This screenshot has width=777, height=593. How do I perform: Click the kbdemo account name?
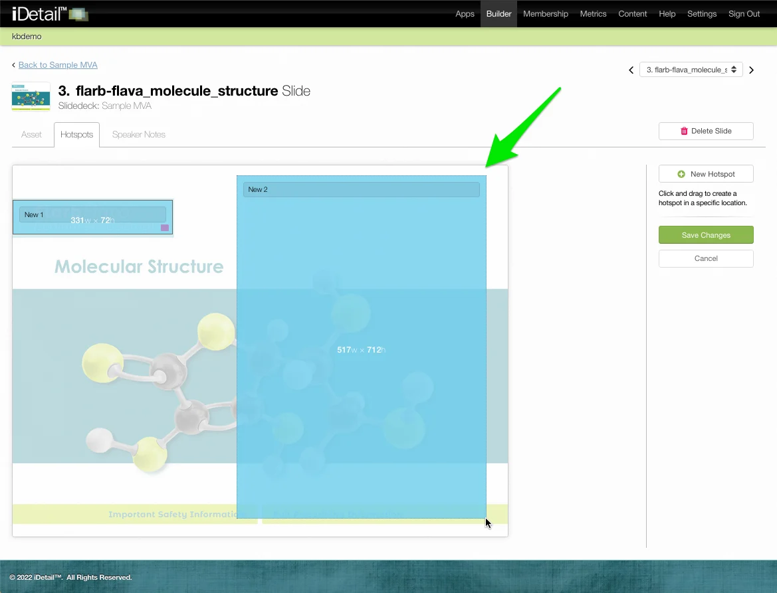pos(27,37)
